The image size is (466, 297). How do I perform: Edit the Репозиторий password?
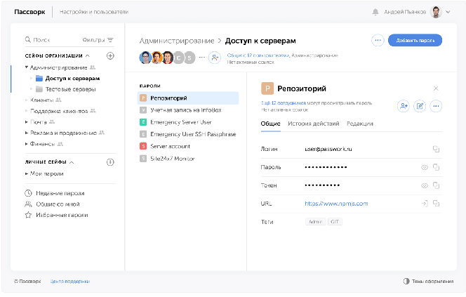click(420, 106)
